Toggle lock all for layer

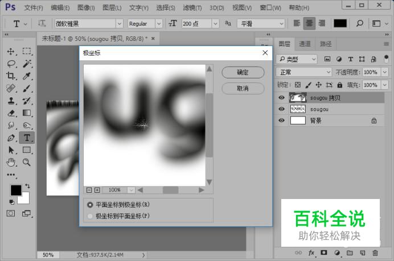[340, 85]
